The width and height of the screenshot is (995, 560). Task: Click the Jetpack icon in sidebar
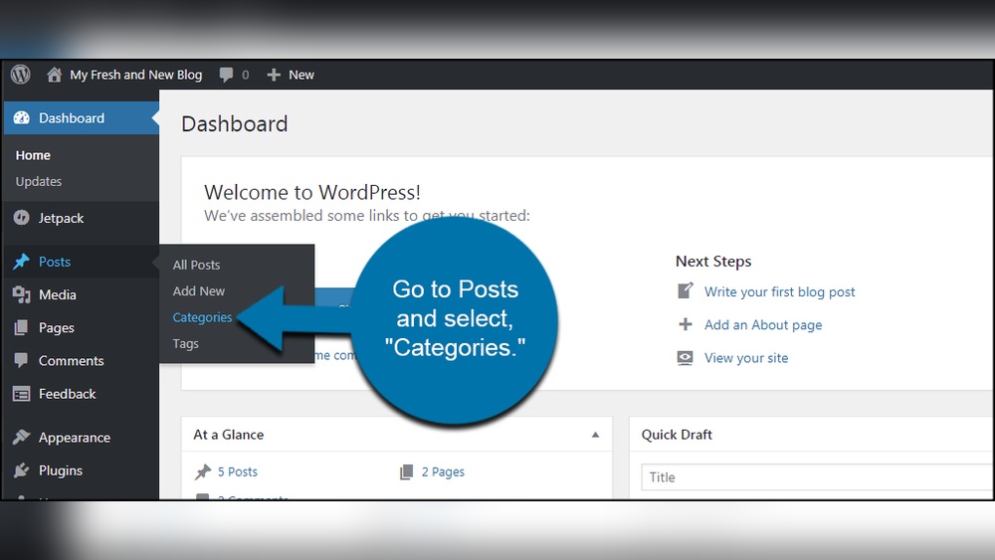pyautogui.click(x=22, y=218)
